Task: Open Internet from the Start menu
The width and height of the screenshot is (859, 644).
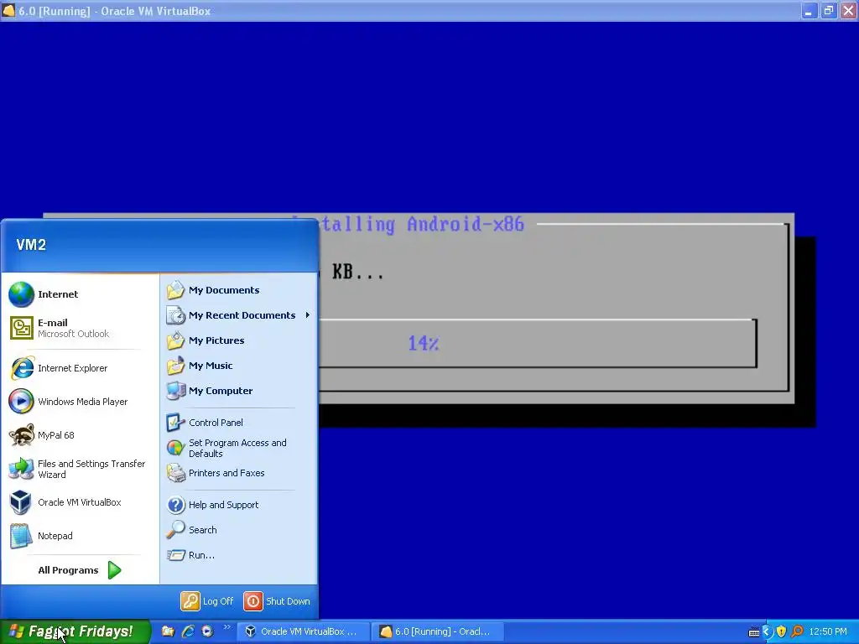Action: click(80, 294)
